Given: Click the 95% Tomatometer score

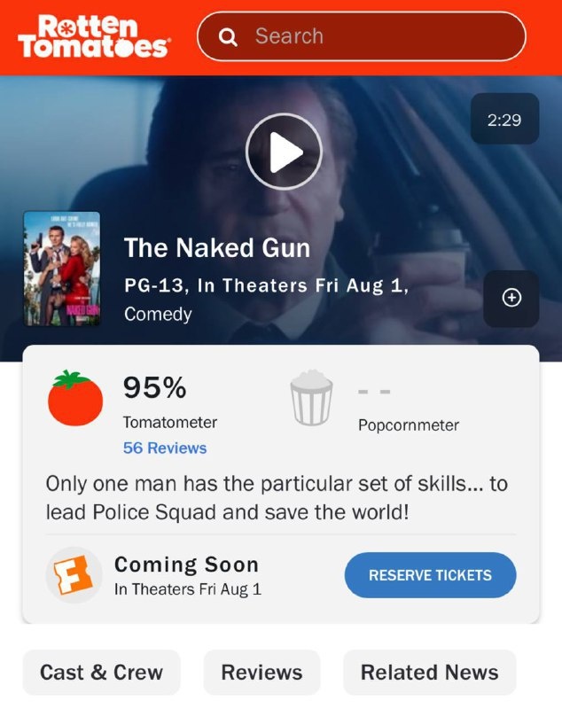Looking at the screenshot, I should click(154, 387).
